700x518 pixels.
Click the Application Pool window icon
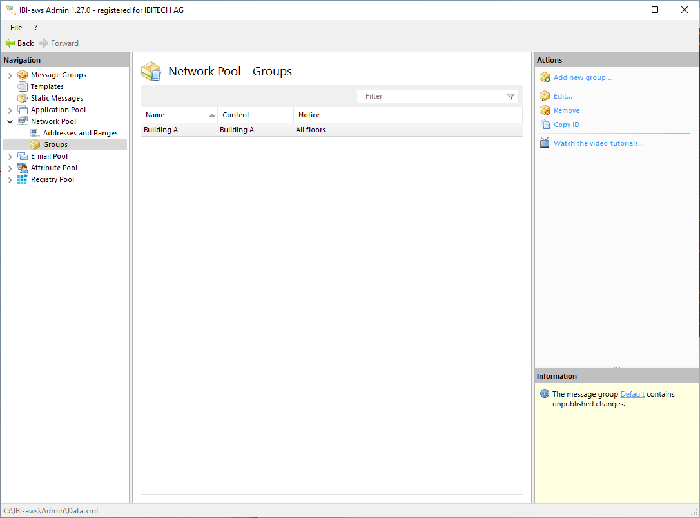coord(23,110)
